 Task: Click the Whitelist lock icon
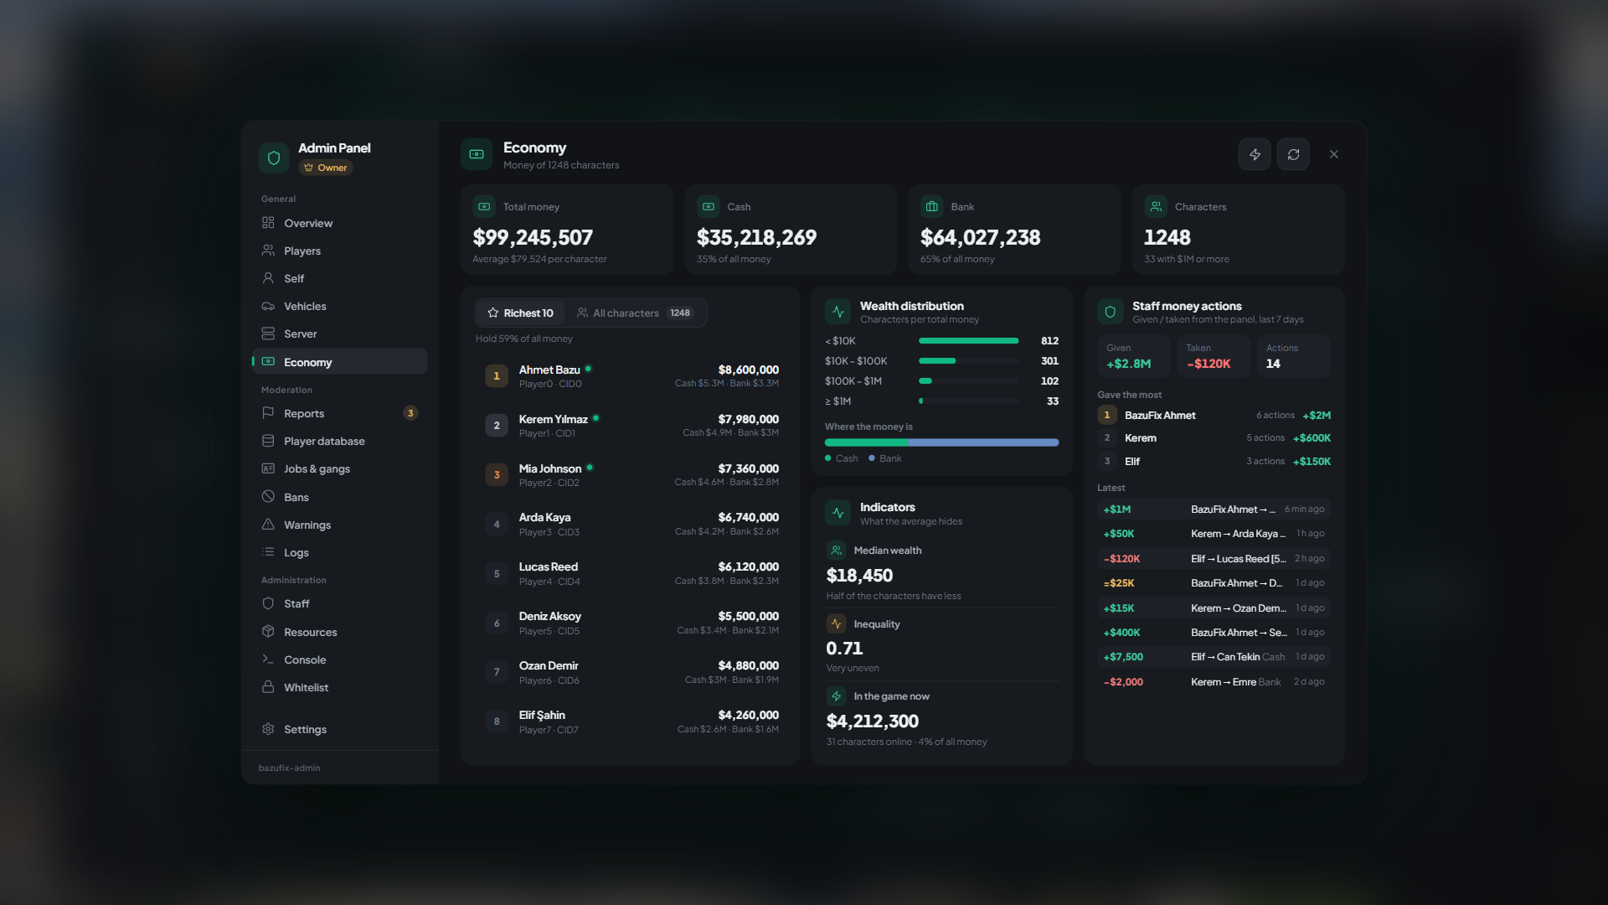268,687
